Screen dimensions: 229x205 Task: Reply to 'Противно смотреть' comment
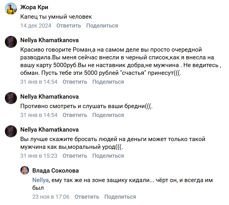(x=75, y=115)
